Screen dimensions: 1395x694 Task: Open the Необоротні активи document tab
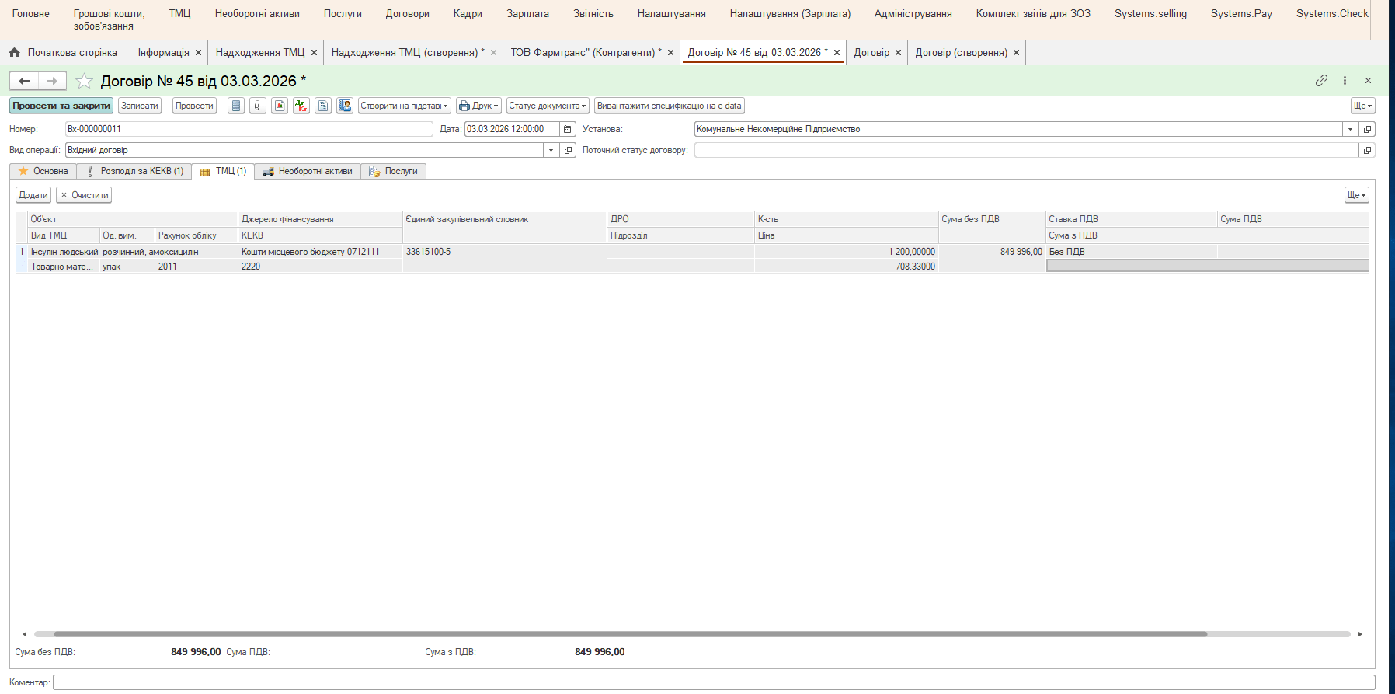coord(308,171)
